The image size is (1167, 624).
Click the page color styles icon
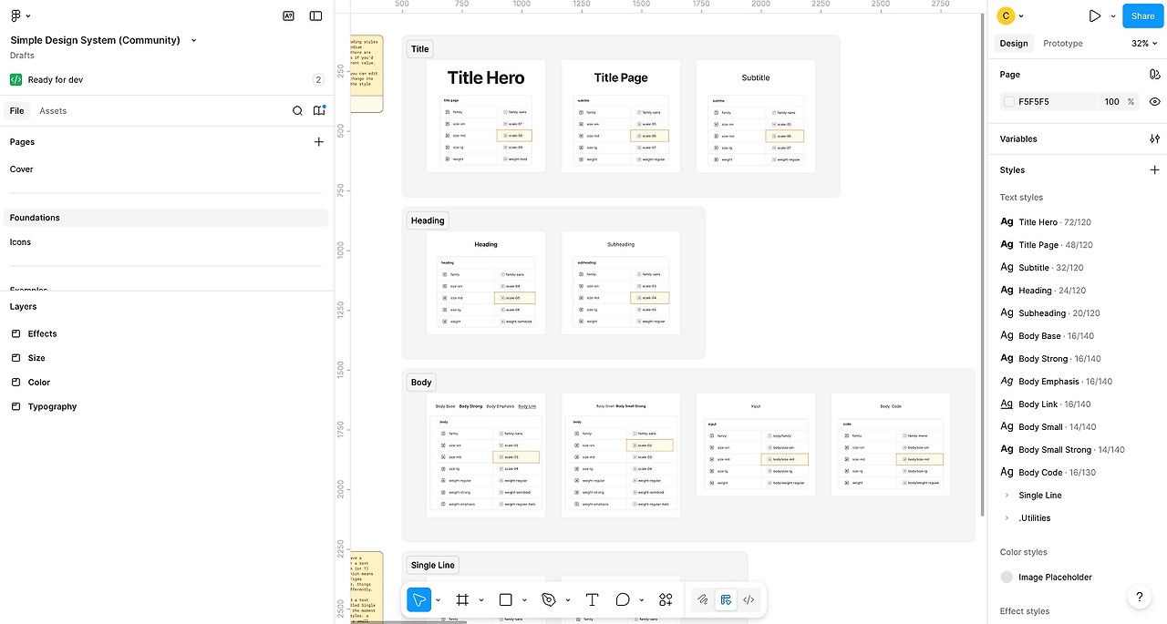tap(1154, 74)
